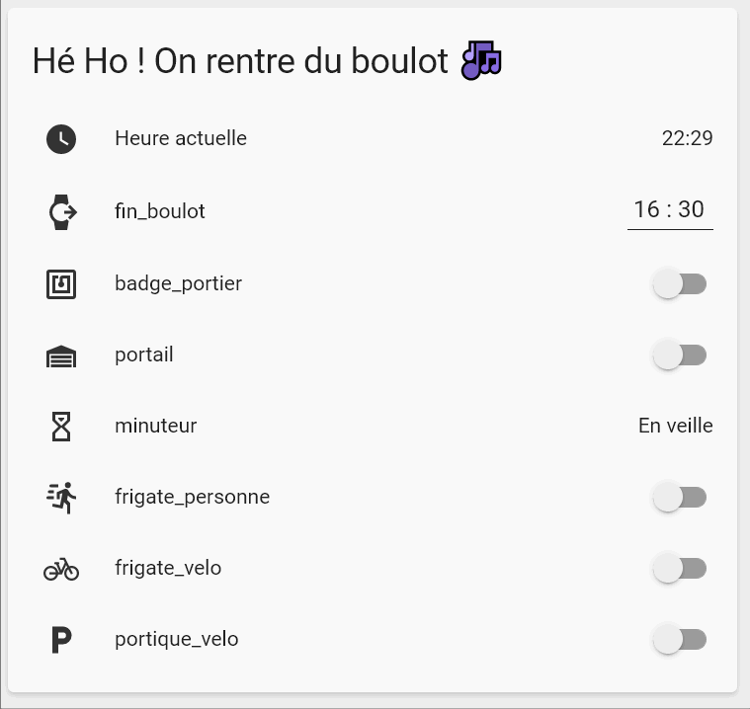Click the fin_boulot entity label
The image size is (750, 709).
160,211
